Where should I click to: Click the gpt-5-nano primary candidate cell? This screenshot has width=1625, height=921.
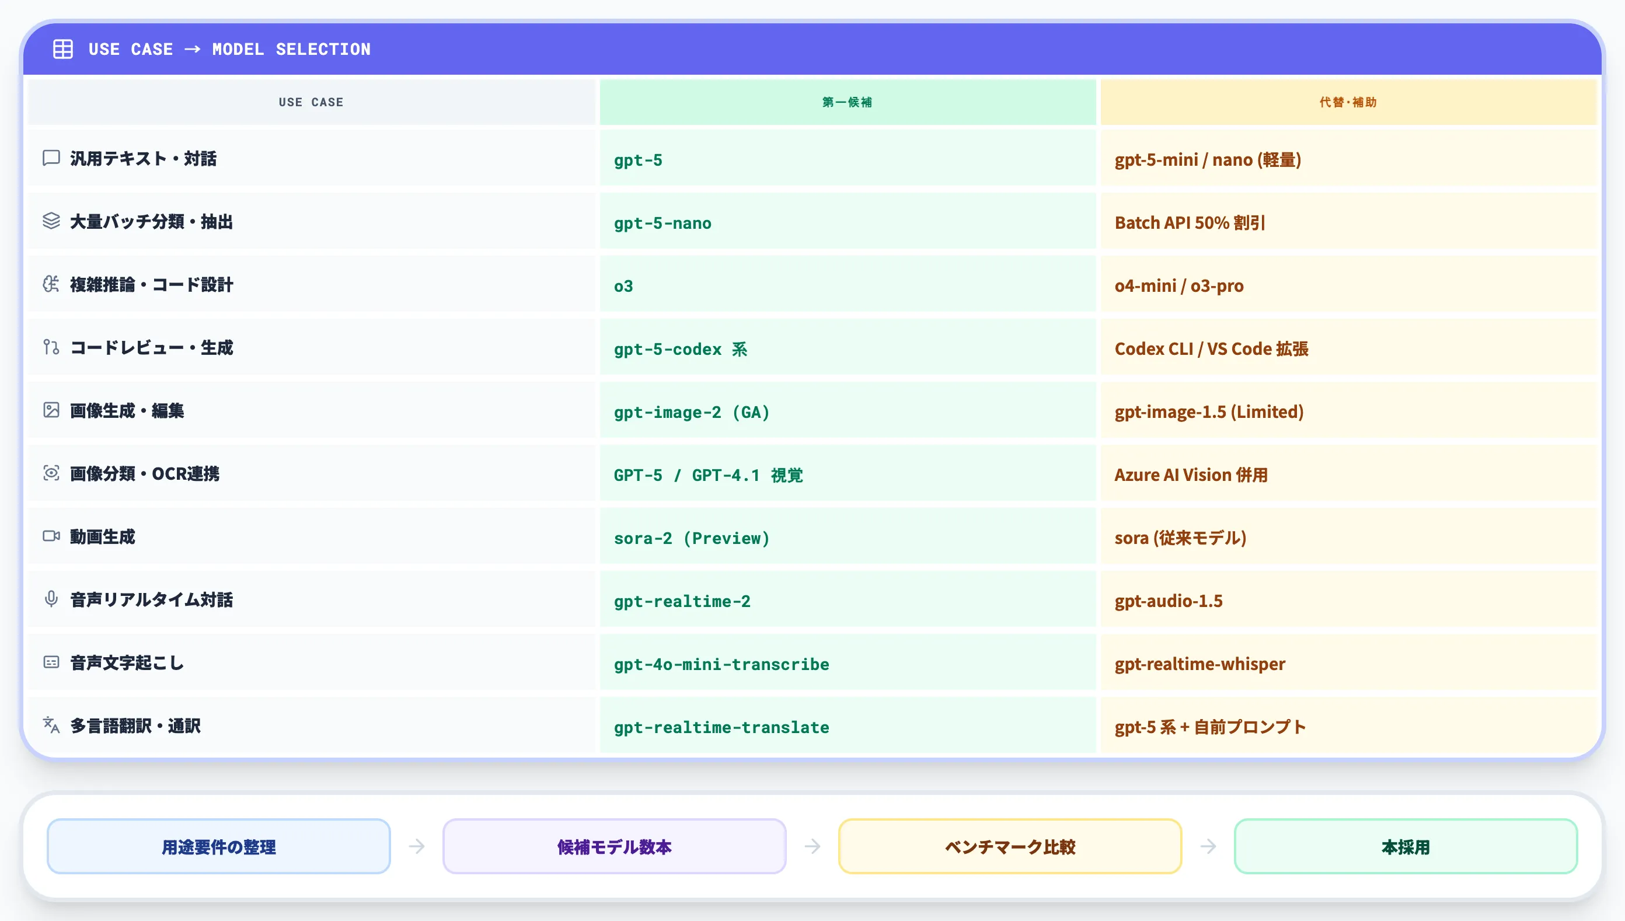coord(848,221)
